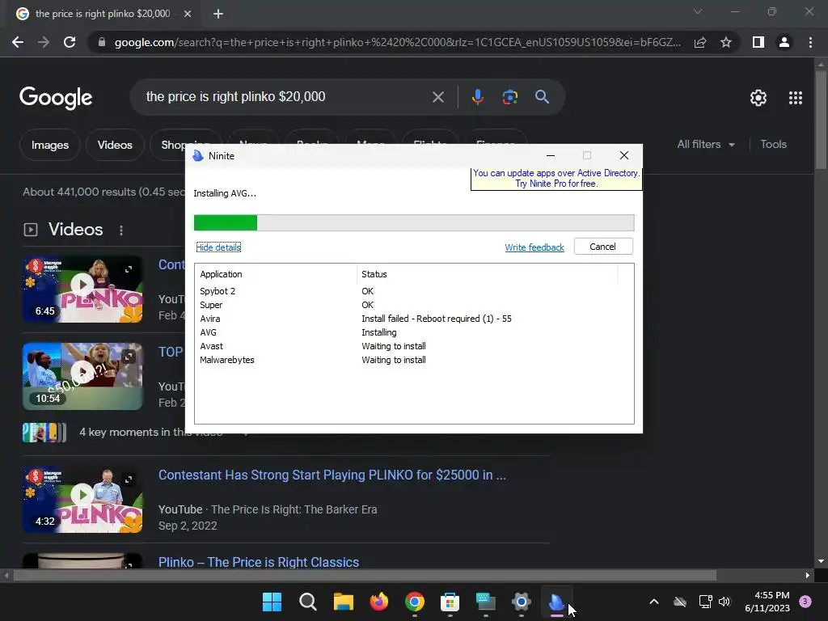Click the Google logo
The width and height of the screenshot is (828, 621).
pos(56,98)
